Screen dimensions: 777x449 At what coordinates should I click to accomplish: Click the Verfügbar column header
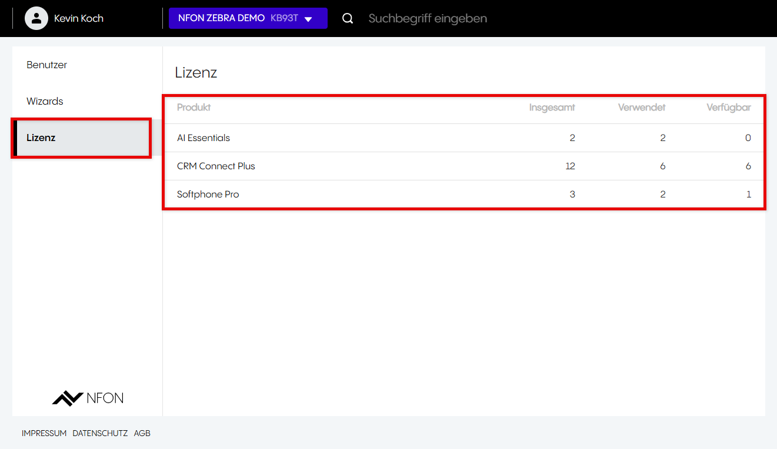(729, 108)
